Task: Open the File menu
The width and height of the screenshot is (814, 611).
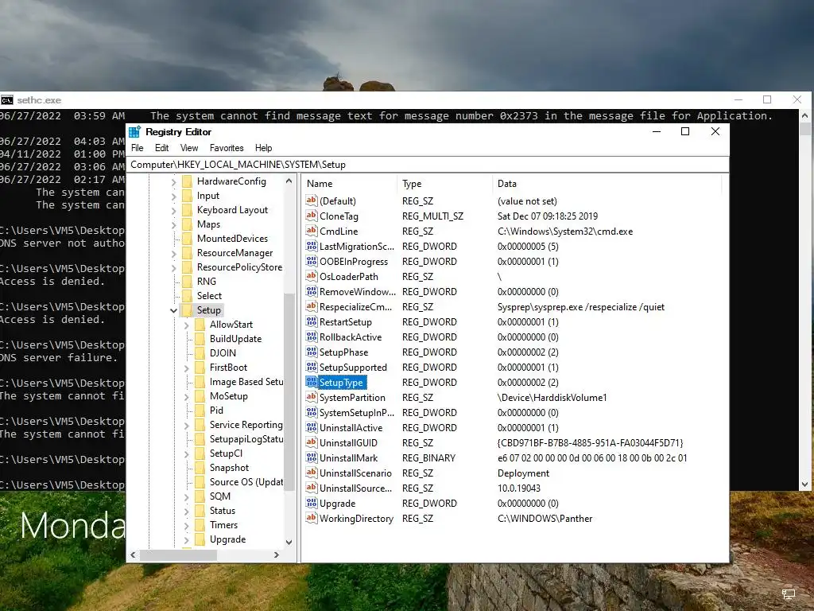Action: (137, 148)
